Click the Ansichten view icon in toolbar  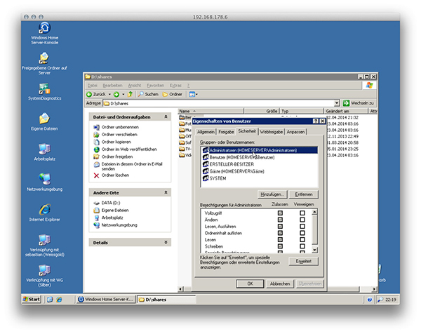tap(192, 94)
